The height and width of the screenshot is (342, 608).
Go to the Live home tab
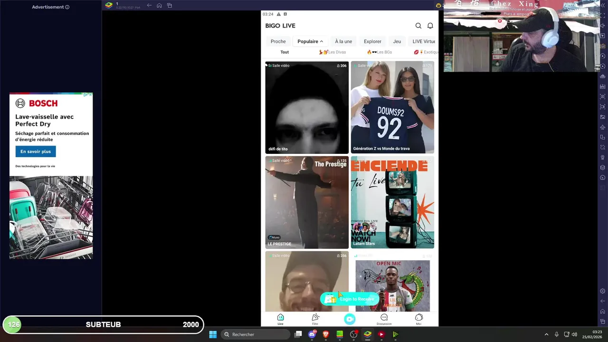pos(280,319)
